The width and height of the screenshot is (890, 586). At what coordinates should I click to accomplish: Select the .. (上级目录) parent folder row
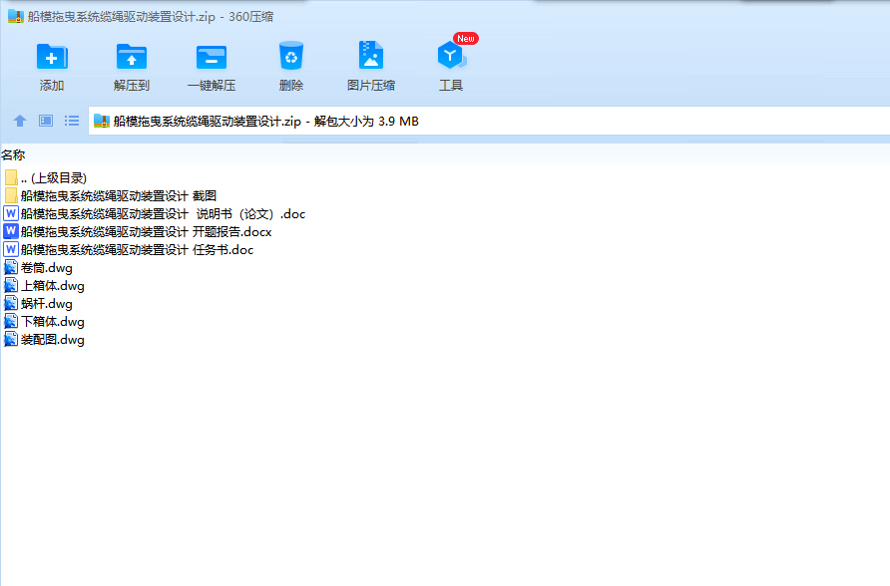(x=46, y=178)
